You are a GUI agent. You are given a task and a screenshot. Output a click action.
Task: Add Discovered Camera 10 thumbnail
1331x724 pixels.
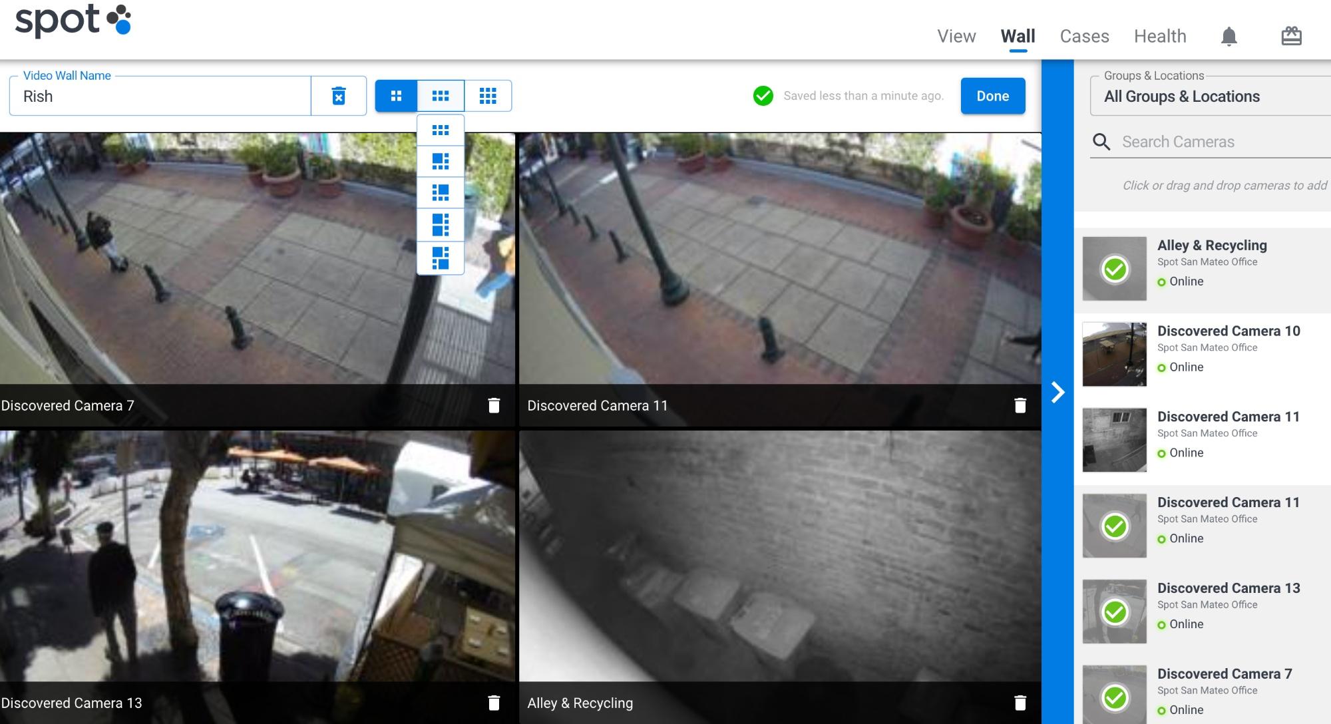click(x=1115, y=355)
